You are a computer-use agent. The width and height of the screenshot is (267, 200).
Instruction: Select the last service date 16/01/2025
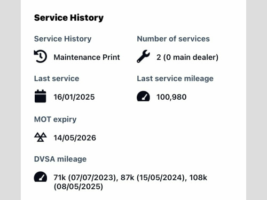tap(74, 97)
